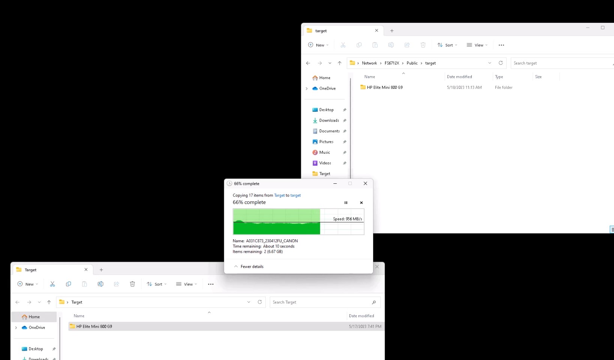This screenshot has width=614, height=360.
Task: Open New dropdown in lower Target window
Action: 28,284
